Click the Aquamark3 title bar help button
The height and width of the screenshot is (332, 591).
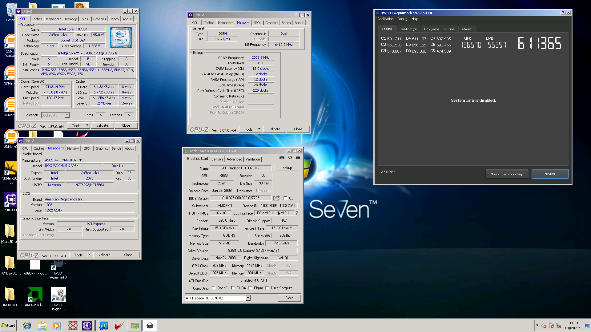[563, 13]
